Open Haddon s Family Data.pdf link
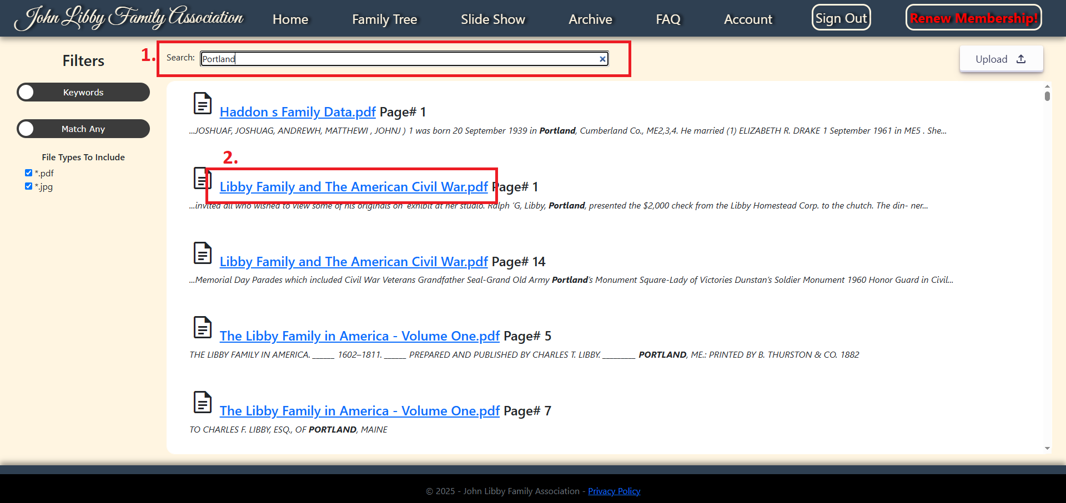This screenshot has width=1066, height=503. (298, 112)
